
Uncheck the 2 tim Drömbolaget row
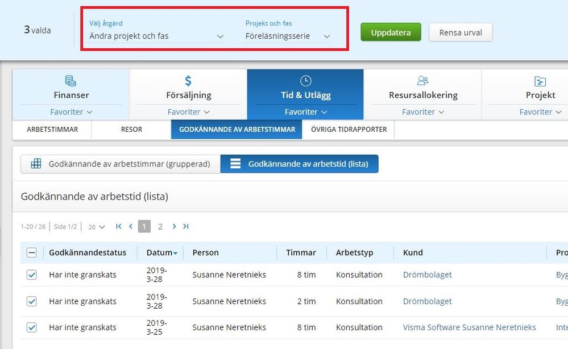32,301
